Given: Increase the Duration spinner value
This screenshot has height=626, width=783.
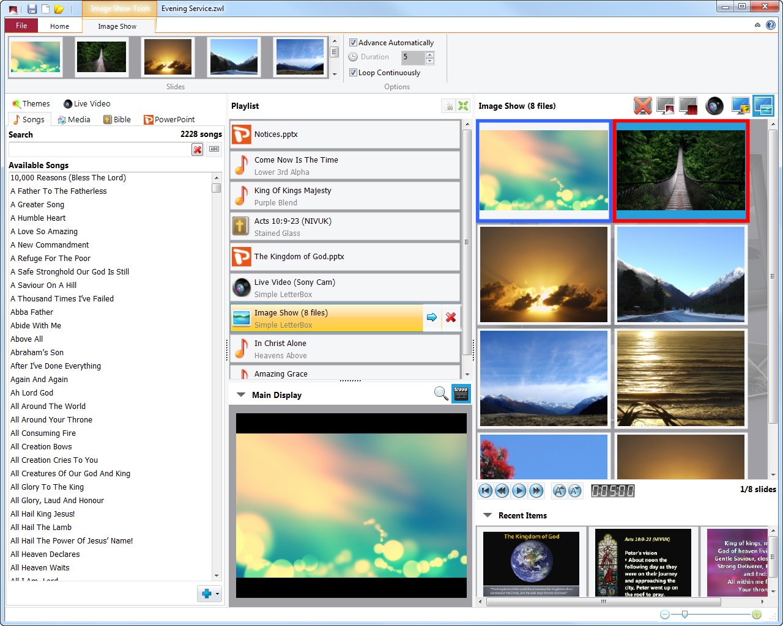Looking at the screenshot, I should (x=429, y=54).
